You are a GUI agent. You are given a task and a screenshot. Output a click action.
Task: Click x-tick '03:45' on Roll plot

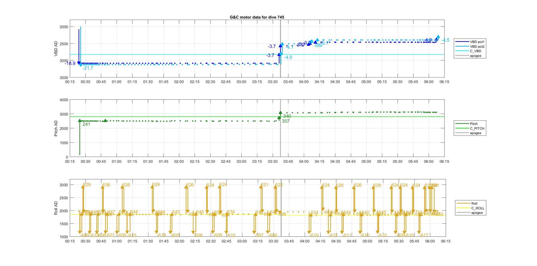click(289, 241)
